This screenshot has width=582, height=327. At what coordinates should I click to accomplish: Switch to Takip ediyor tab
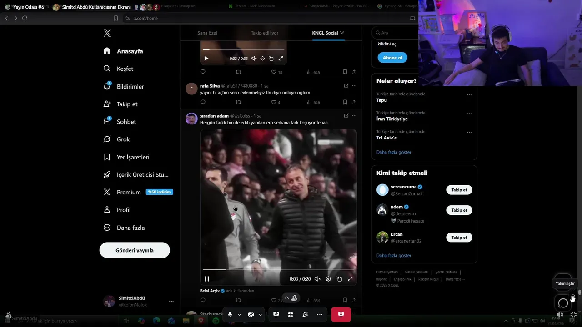[x=264, y=33]
